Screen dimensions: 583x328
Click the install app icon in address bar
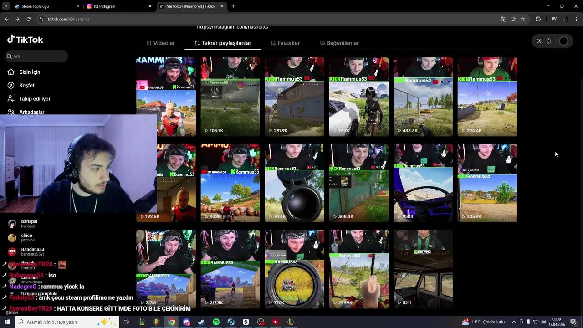513,19
